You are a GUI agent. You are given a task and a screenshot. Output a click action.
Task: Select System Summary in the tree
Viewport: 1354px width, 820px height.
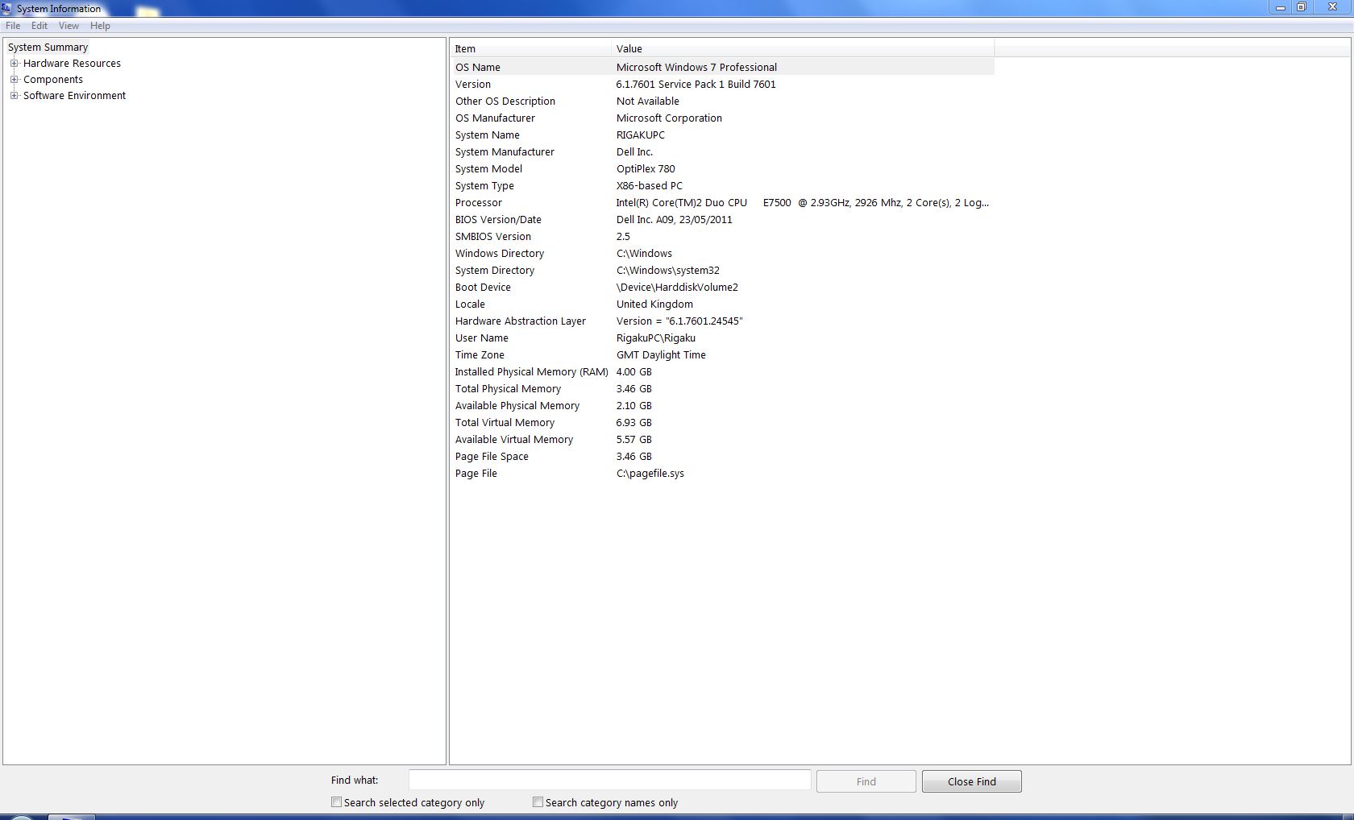[48, 48]
